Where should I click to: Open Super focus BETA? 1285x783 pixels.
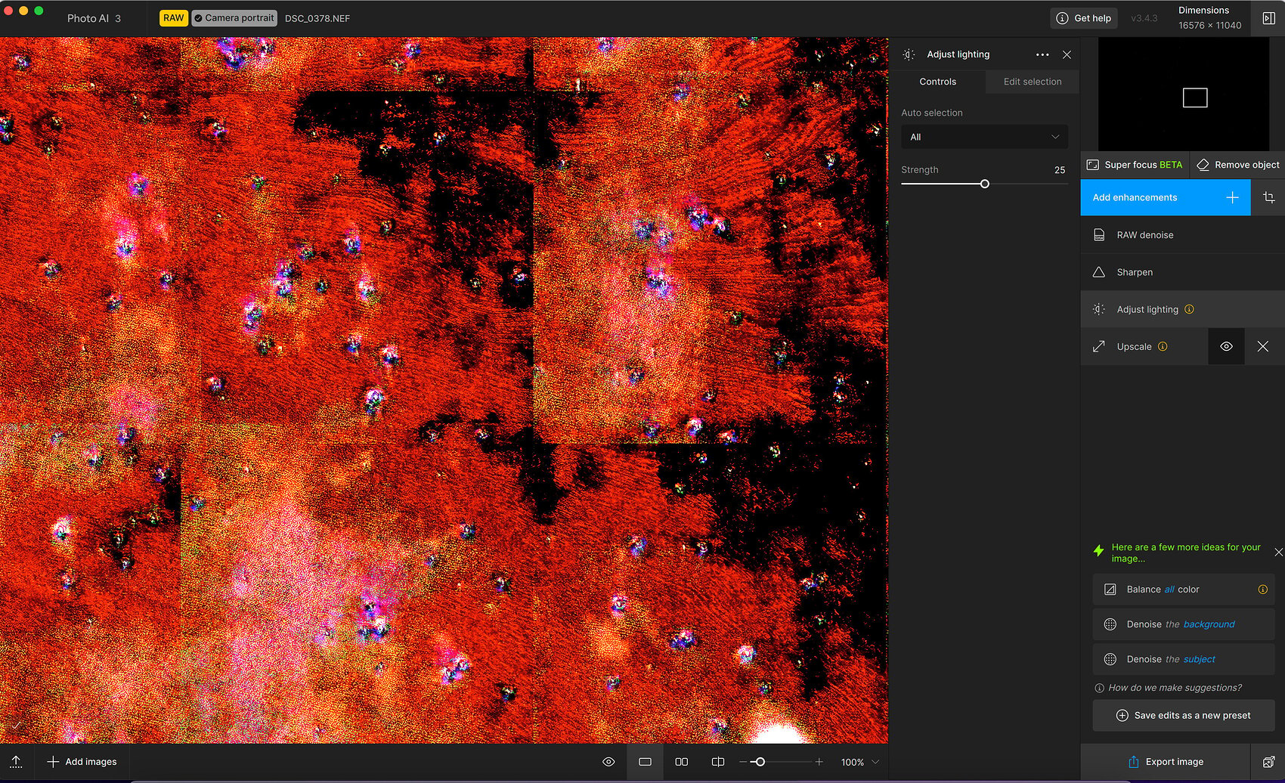tap(1134, 164)
